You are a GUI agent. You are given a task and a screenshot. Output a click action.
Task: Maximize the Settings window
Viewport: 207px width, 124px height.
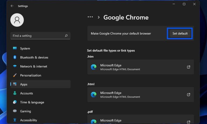pyautogui.click(x=184, y=4)
